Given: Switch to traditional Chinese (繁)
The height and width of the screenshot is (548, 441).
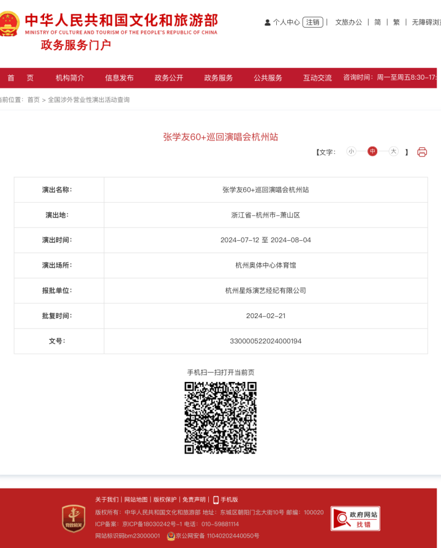Looking at the screenshot, I should coord(396,22).
